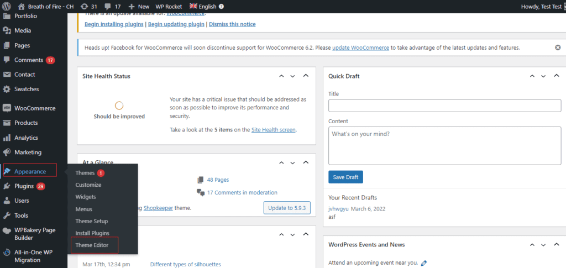Open Theme Setup submenu item
Image resolution: width=566 pixels, height=268 pixels.
pyautogui.click(x=92, y=221)
